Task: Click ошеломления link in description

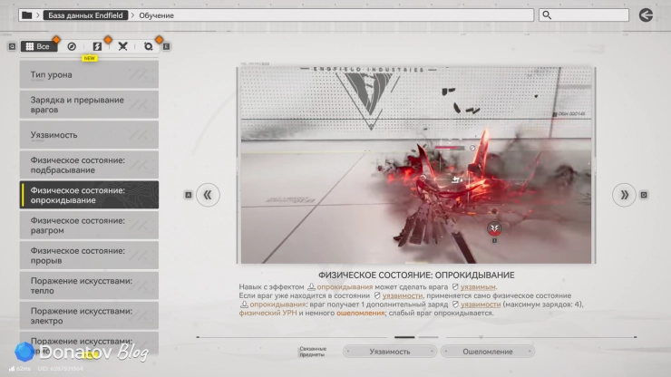Action: pyautogui.click(x=360, y=313)
